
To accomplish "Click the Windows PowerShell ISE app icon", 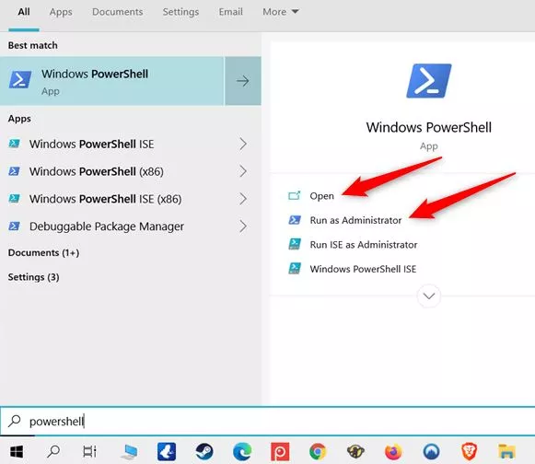I will pos(15,144).
